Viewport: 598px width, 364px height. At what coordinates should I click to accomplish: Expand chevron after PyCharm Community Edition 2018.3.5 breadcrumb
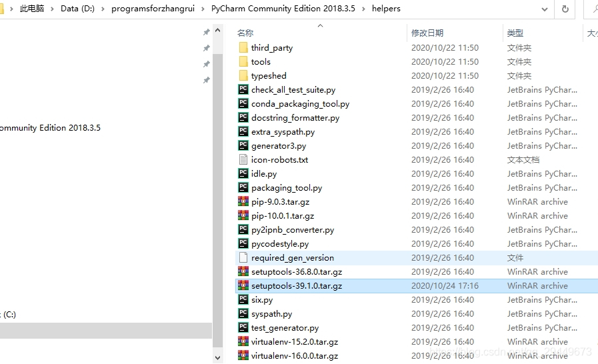[363, 9]
